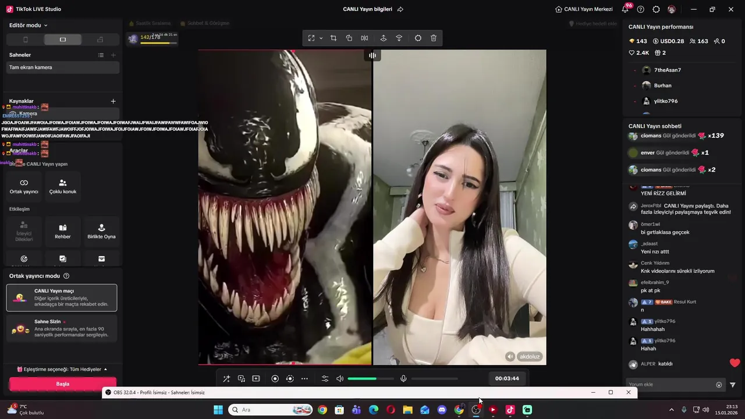Expand the fit mode dropdown arrow

(x=321, y=38)
